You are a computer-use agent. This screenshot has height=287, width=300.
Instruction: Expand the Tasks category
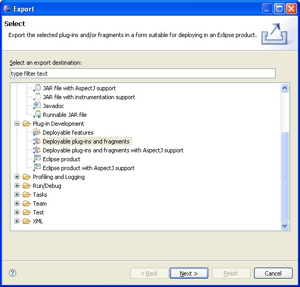coord(17,195)
